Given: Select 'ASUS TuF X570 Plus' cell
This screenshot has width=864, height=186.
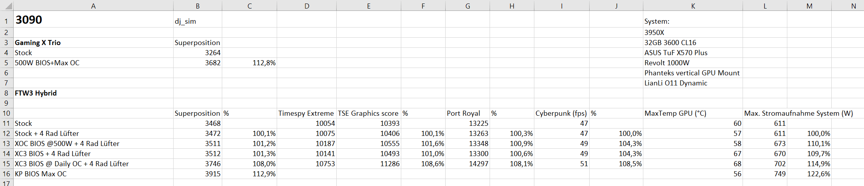Looking at the screenshot, I should tap(693, 53).
